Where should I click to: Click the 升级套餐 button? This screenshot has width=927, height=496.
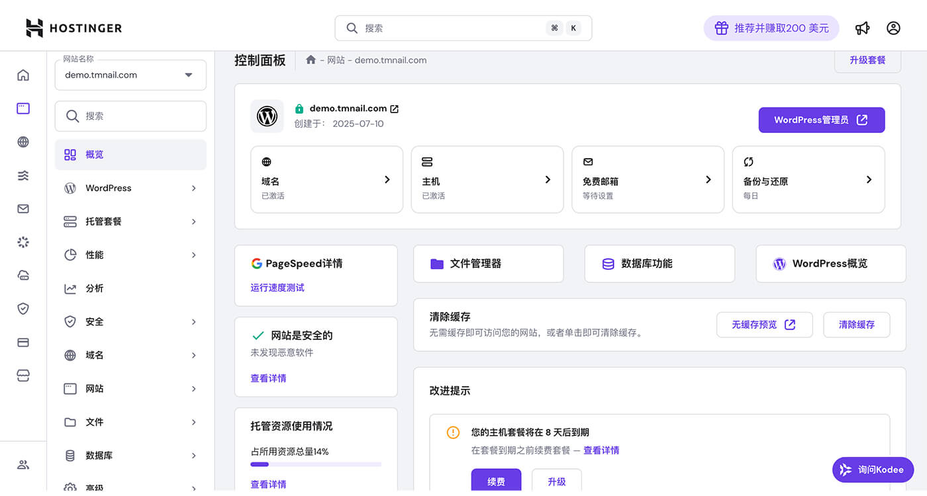pyautogui.click(x=867, y=60)
